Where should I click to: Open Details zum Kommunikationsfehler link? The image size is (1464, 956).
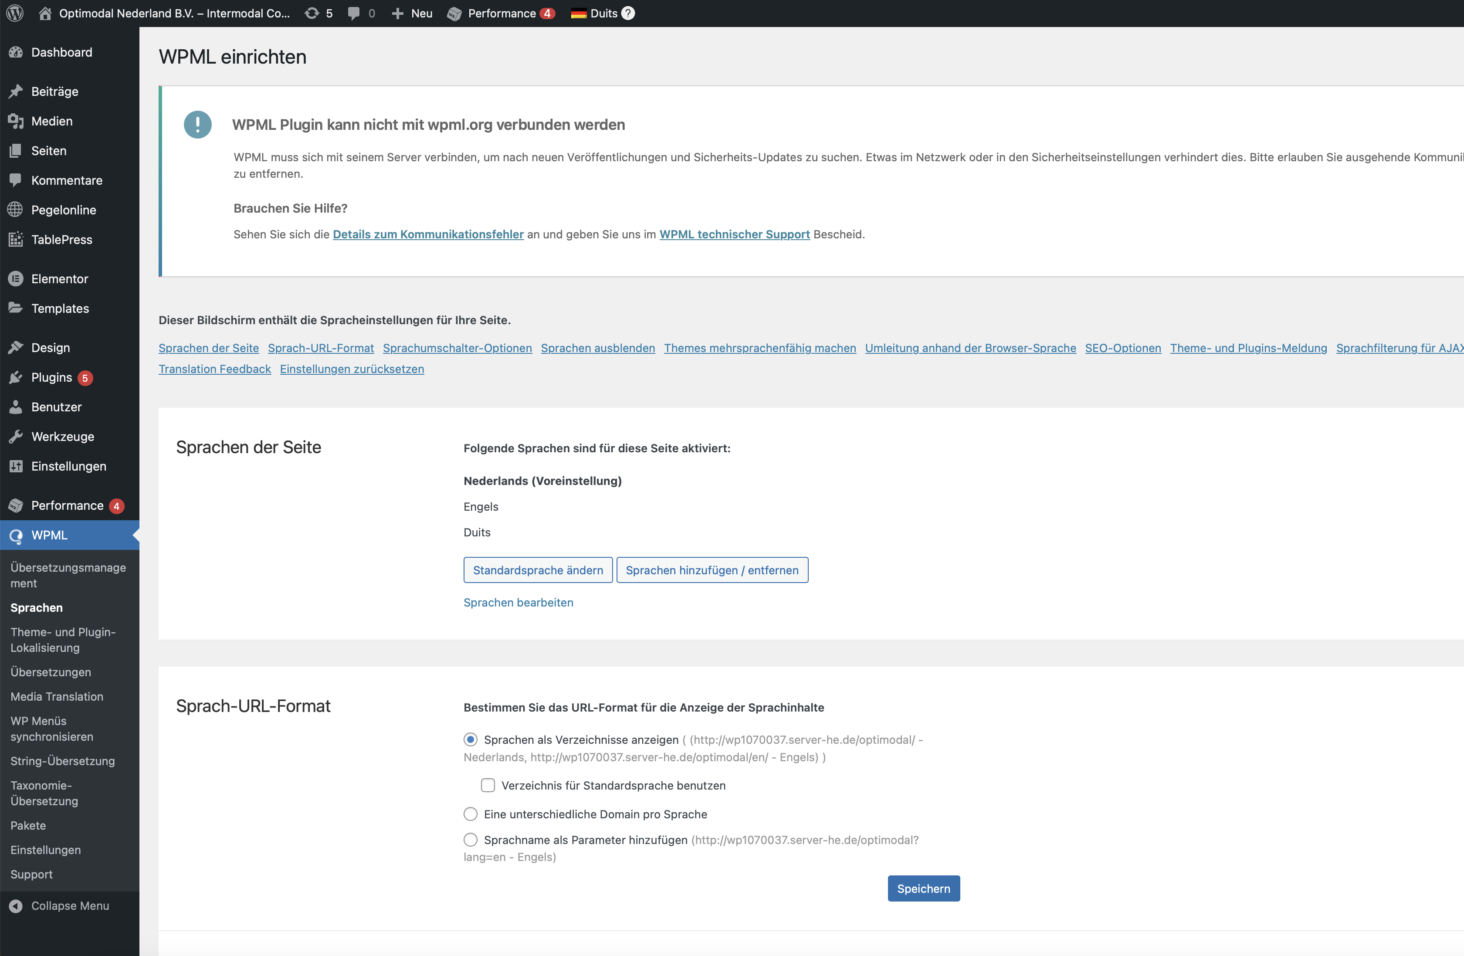(x=428, y=234)
